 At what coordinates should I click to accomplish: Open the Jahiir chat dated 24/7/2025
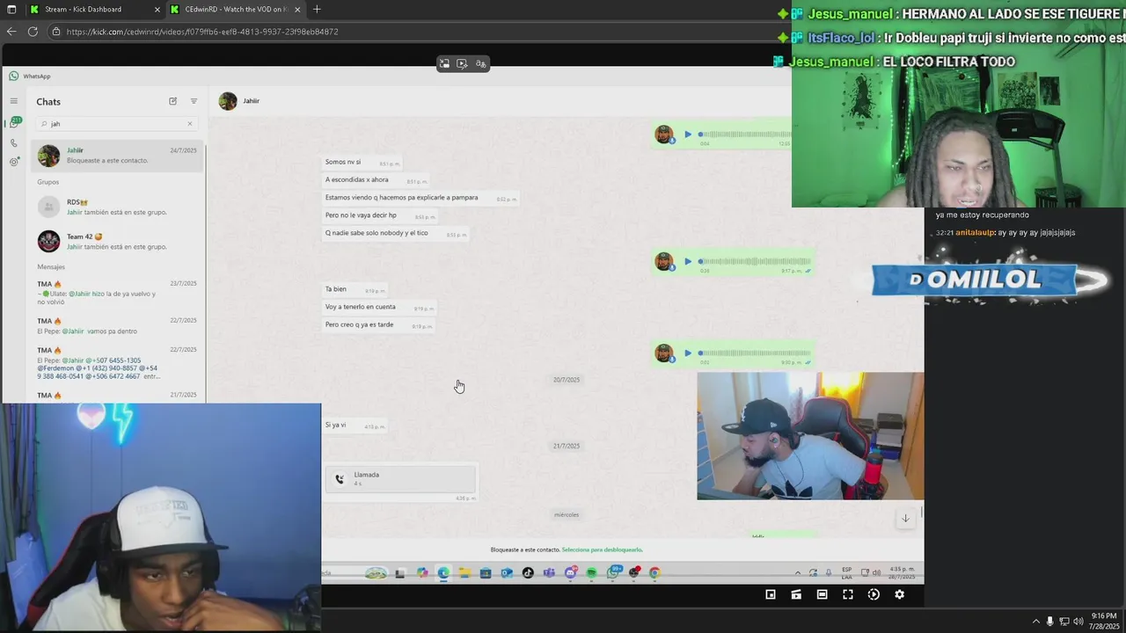pyautogui.click(x=117, y=156)
